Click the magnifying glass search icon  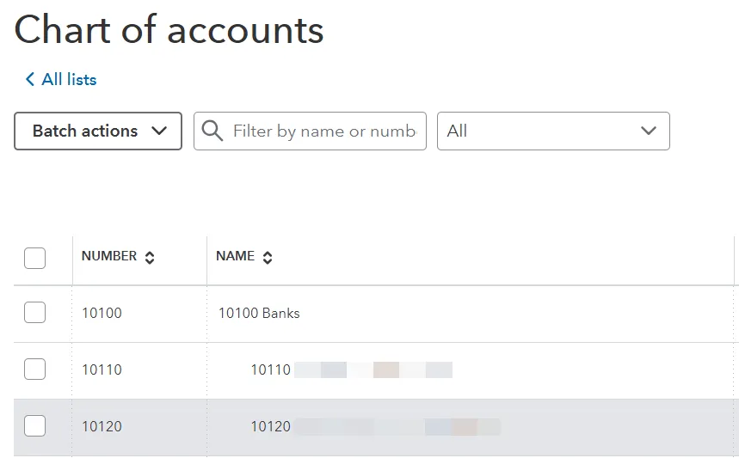212,131
